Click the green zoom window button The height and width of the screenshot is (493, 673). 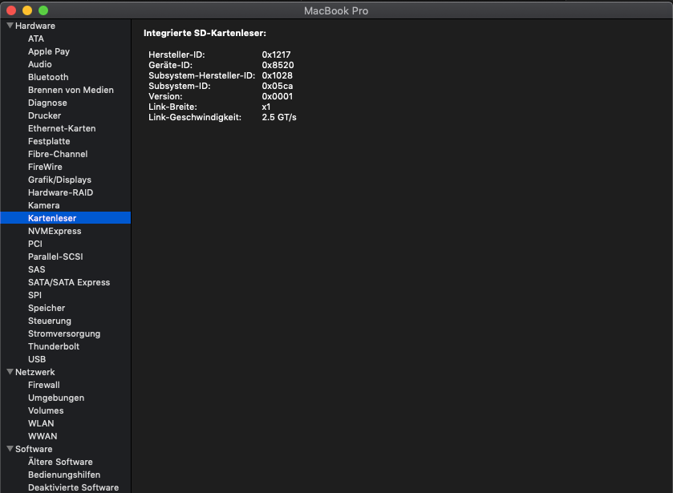pyautogui.click(x=43, y=10)
